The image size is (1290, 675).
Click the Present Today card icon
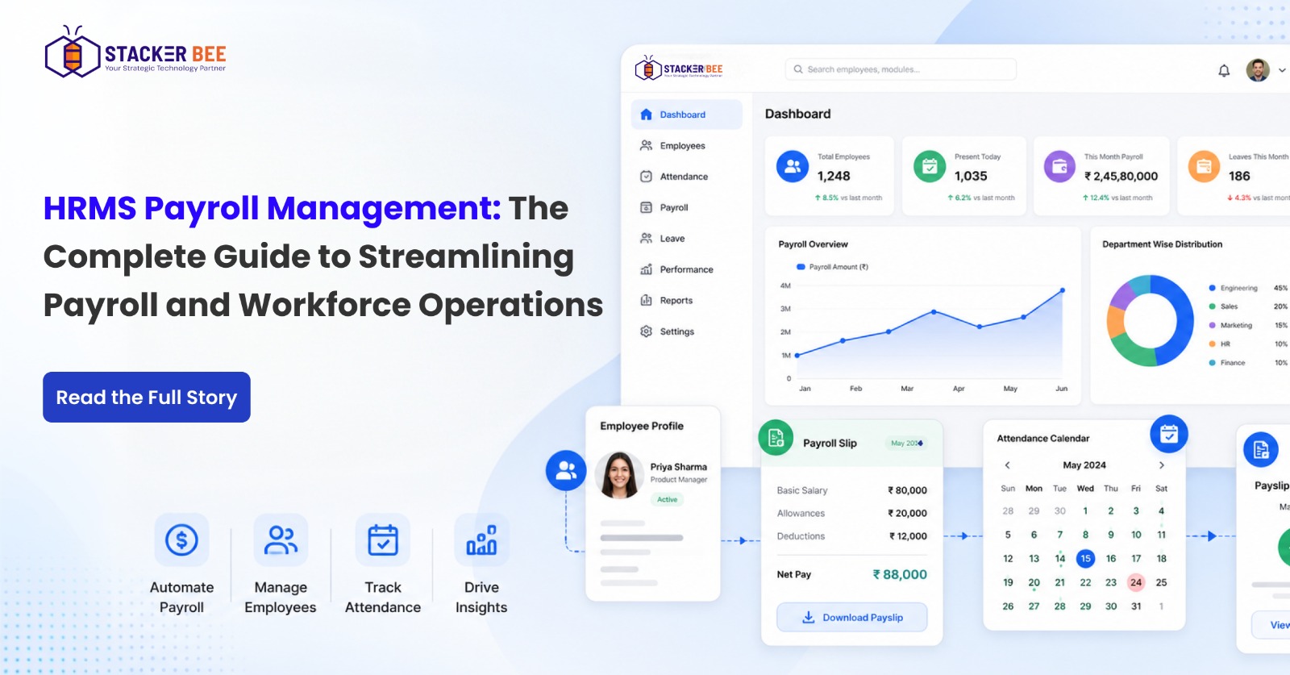coord(930,166)
